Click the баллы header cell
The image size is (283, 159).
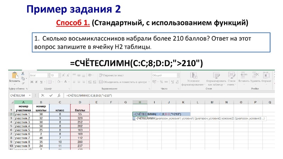(80, 108)
